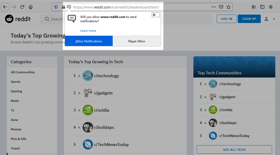Open r/nvidia in Top Growing list
The width and height of the screenshot is (280, 155).
pyautogui.click(x=102, y=110)
